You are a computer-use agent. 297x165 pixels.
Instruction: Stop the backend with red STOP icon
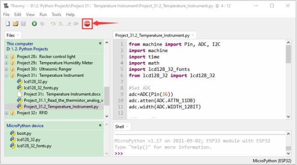point(87,24)
